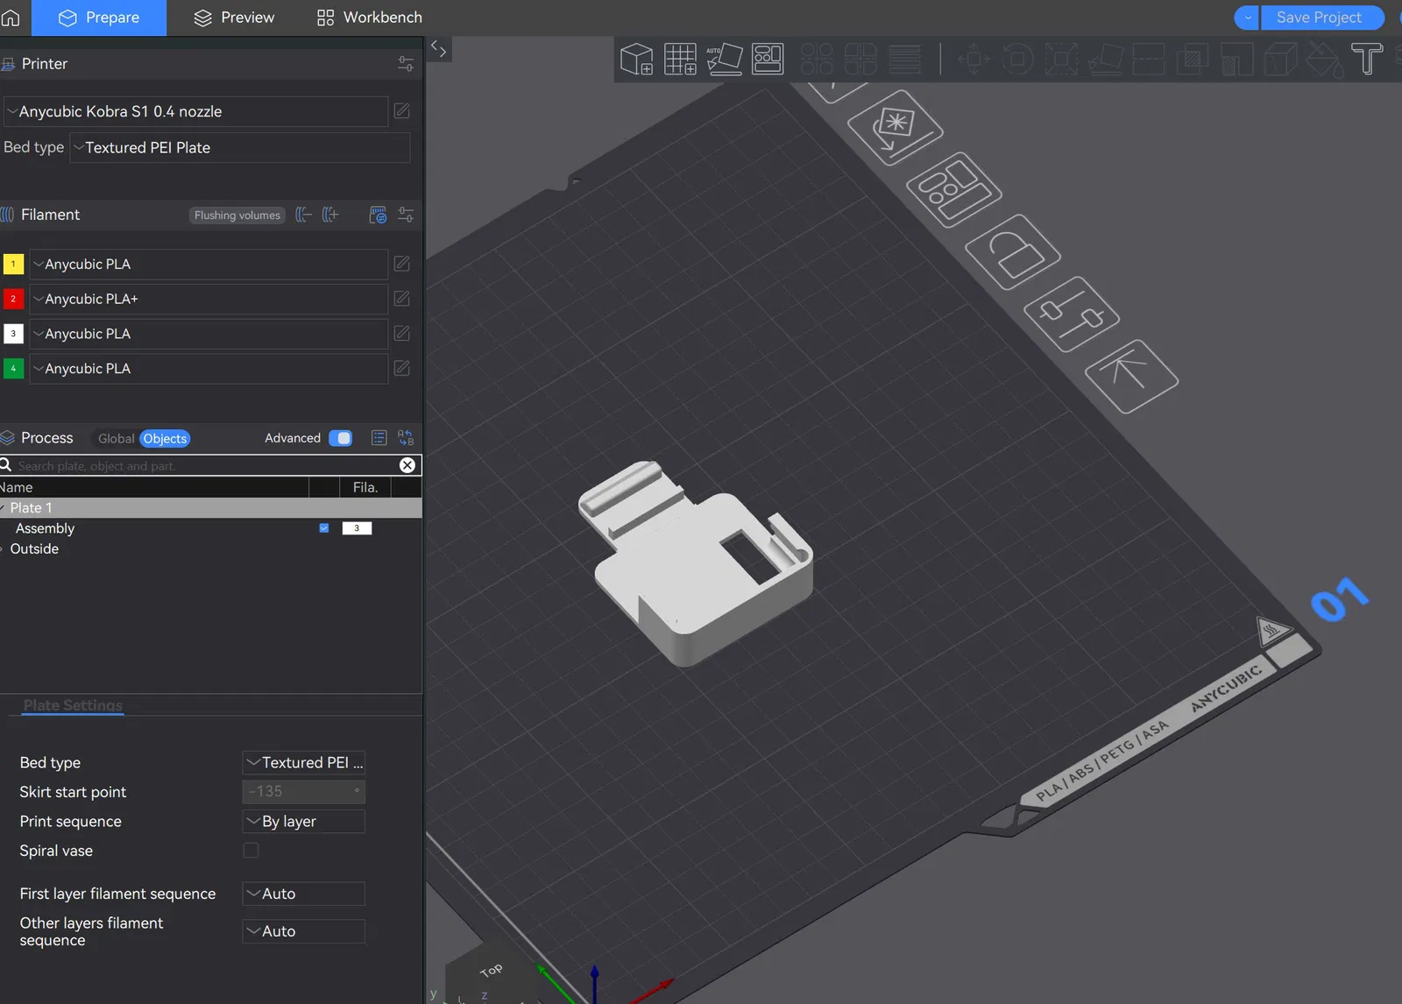
Task: Enable the Spiral vase checkbox
Action: coord(251,851)
